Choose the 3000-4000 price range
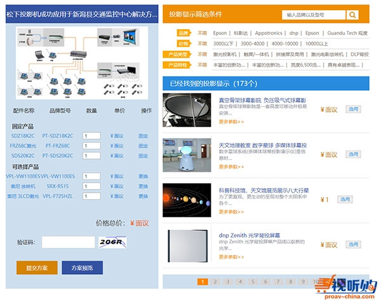The image size is (381, 304). tap(253, 44)
